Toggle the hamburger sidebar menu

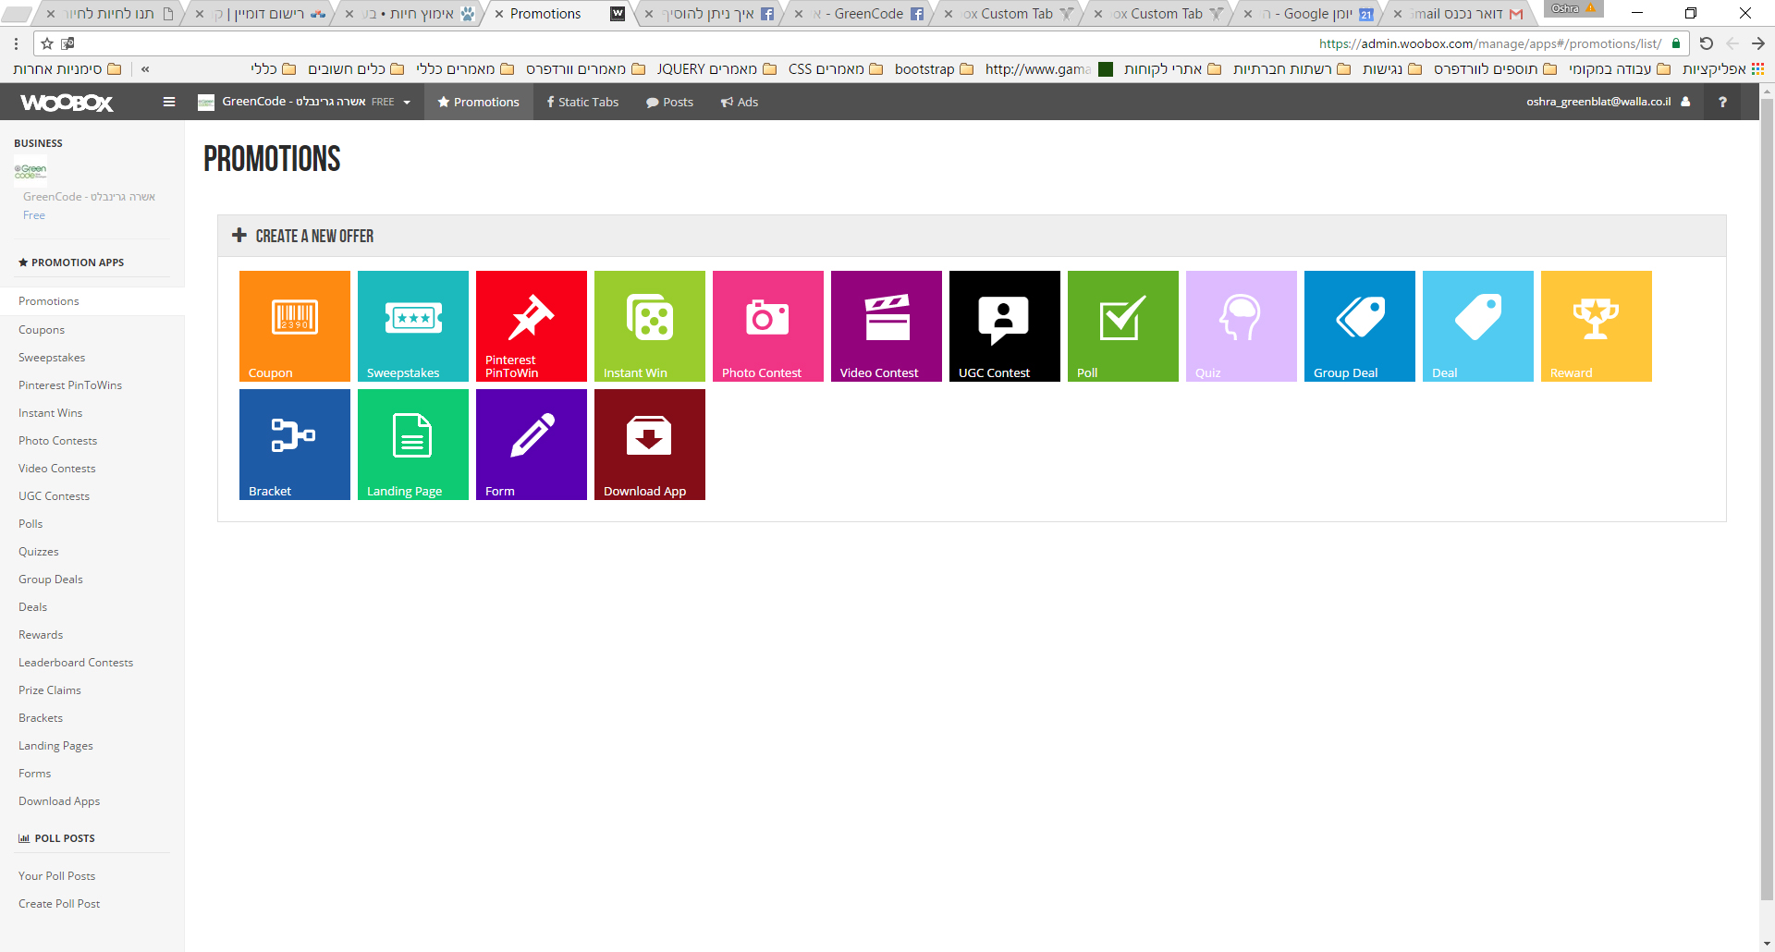click(169, 102)
